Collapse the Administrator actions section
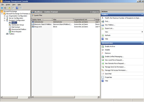The height and width of the screenshot is (102, 144). tap(142, 43)
